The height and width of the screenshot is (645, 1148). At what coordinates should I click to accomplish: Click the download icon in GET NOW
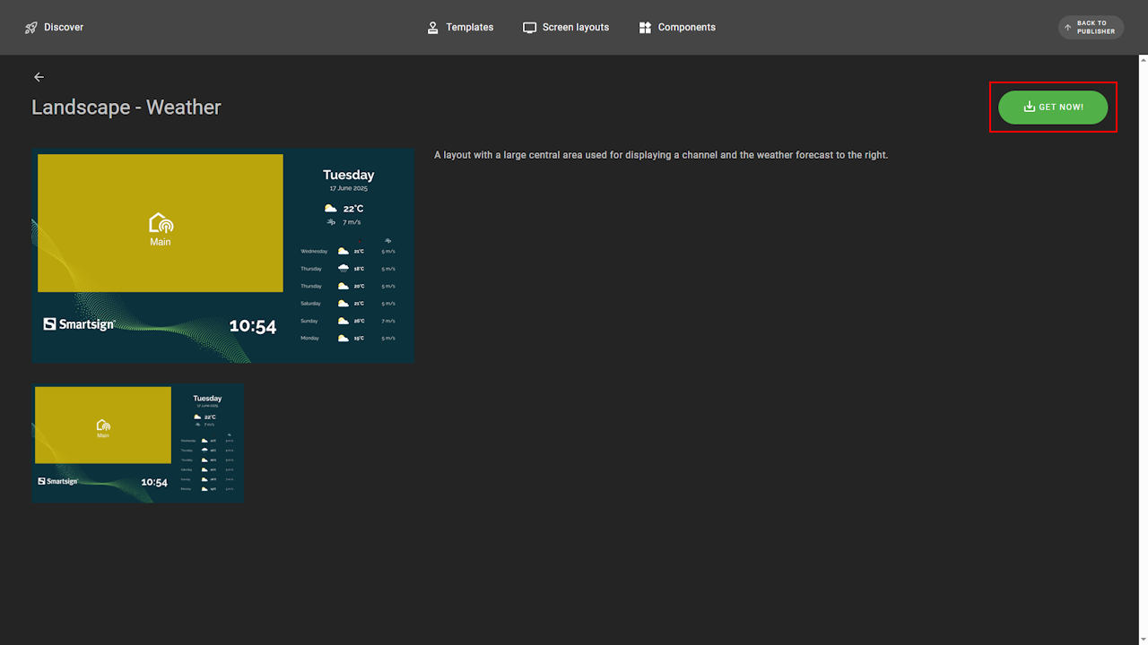click(1029, 107)
